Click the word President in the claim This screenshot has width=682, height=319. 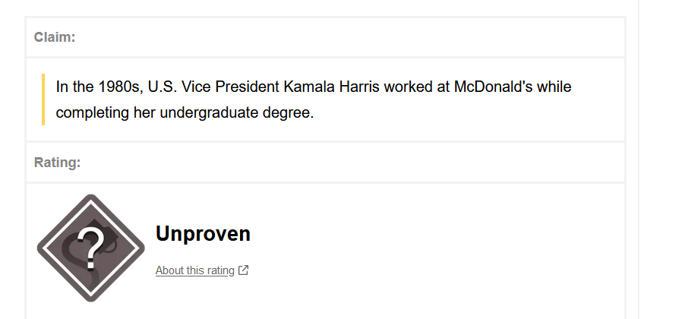click(x=247, y=87)
